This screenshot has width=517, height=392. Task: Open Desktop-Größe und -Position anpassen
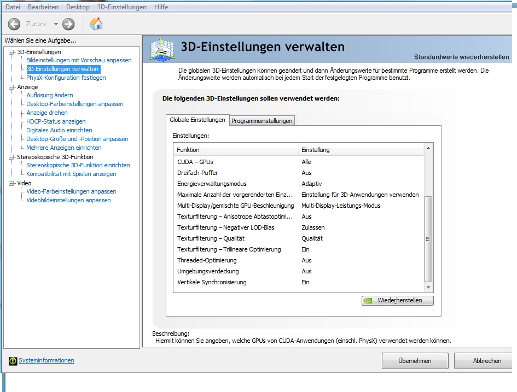click(x=77, y=139)
